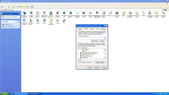Open Windows Update link

coord(8,25)
